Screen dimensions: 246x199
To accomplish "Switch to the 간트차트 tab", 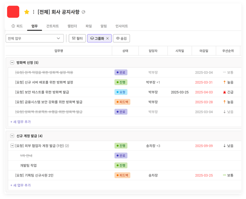I will [x=52, y=26].
